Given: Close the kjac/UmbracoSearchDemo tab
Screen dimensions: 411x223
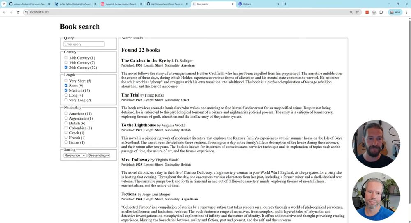Looking at the screenshot, I should click(187, 4).
